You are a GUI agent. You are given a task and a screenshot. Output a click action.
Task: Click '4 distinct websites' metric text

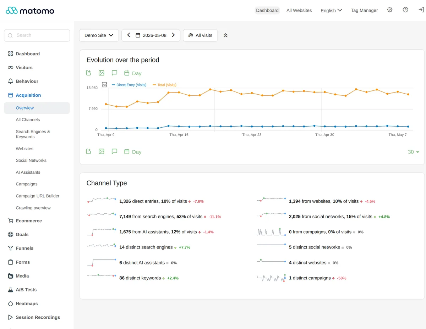[x=308, y=263]
